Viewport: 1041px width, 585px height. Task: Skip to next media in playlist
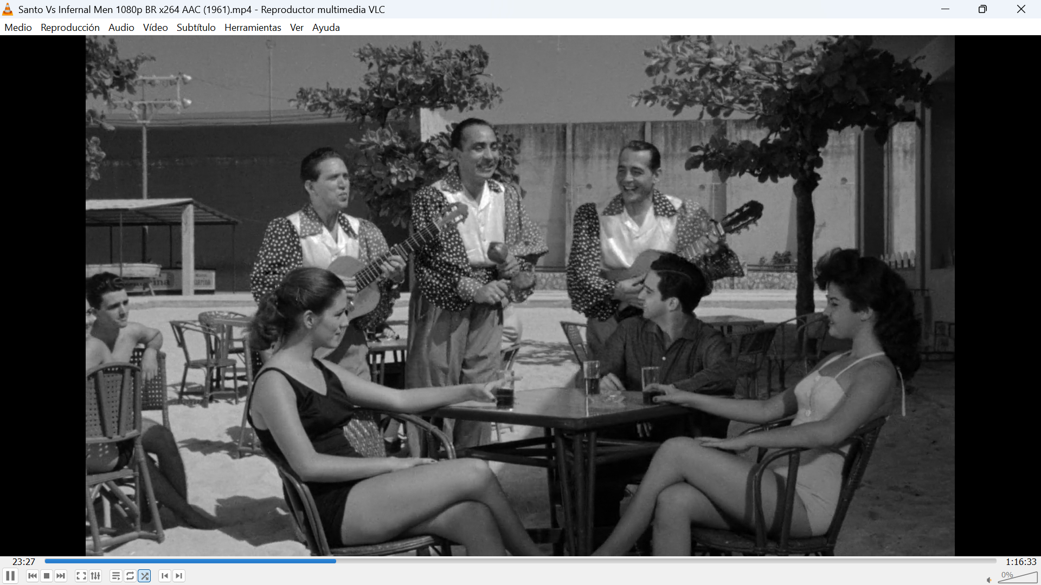click(x=61, y=576)
